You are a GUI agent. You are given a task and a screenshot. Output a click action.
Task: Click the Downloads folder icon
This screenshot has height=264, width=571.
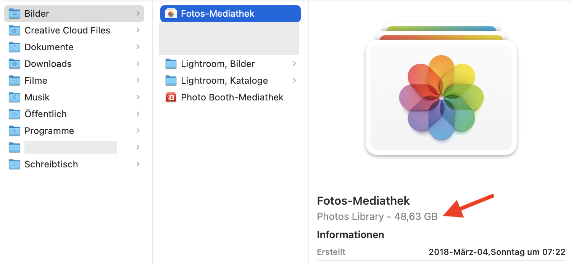[x=15, y=64]
